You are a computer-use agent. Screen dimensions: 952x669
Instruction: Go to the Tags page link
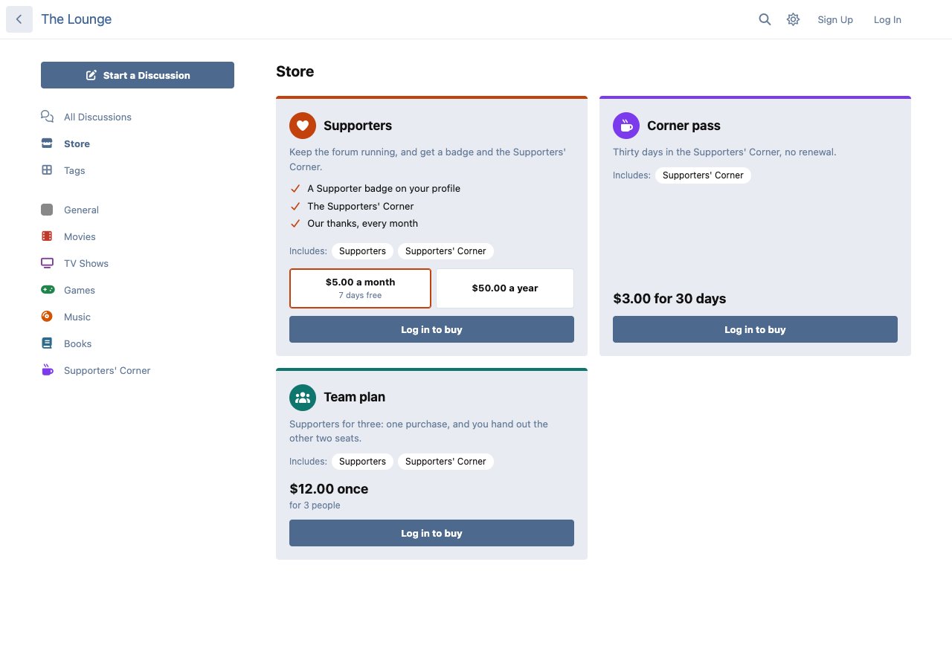click(74, 170)
